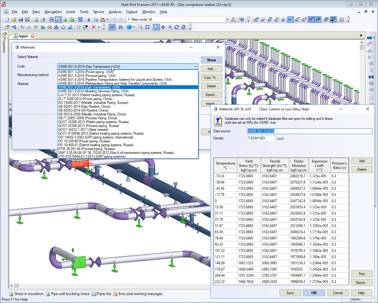Open the binoculars find tool

[120, 27]
